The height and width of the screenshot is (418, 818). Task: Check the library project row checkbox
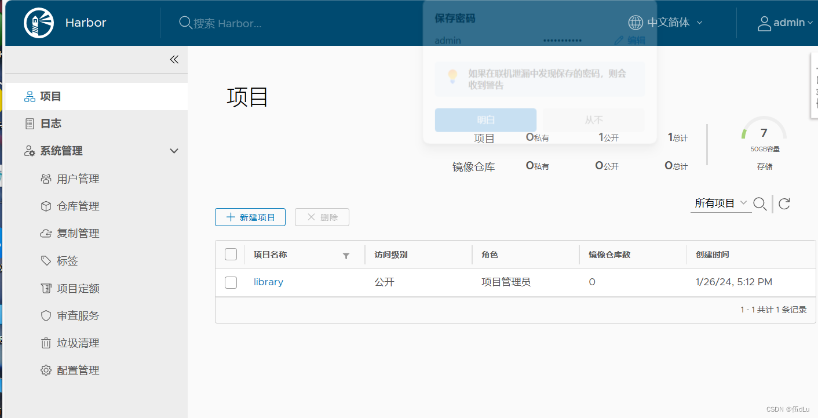[231, 282]
